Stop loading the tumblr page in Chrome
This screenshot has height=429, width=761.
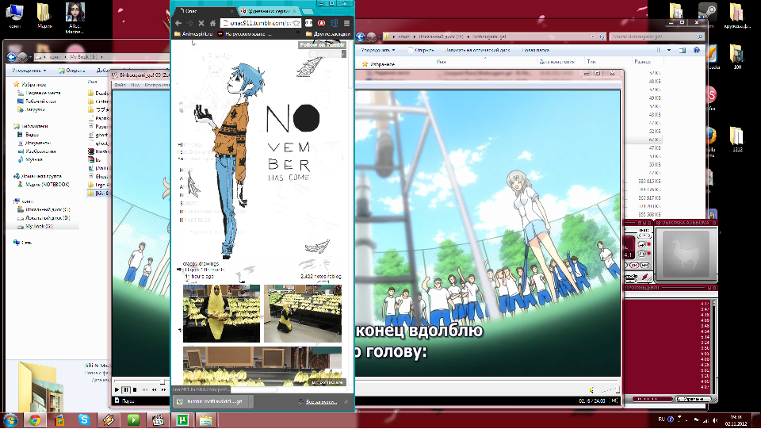(201, 23)
